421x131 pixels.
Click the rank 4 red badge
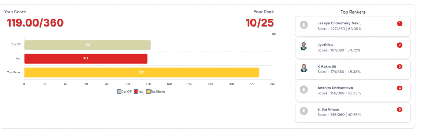pos(400,88)
